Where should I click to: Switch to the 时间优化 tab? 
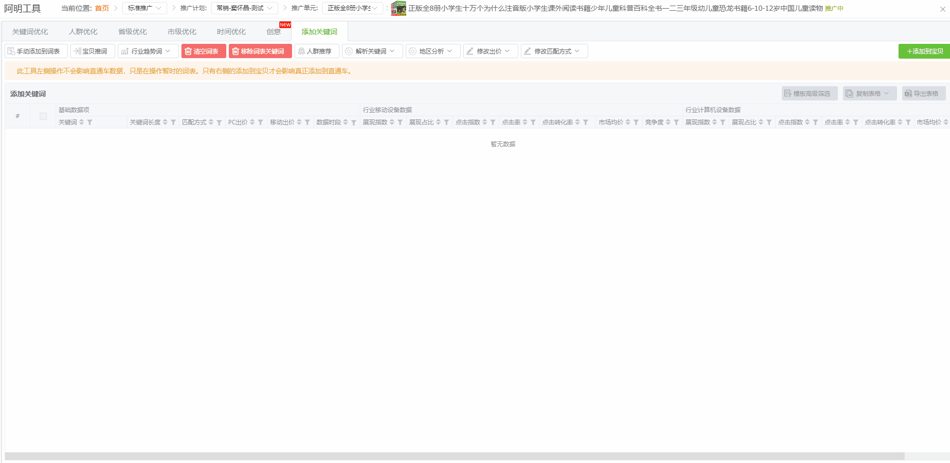click(231, 32)
